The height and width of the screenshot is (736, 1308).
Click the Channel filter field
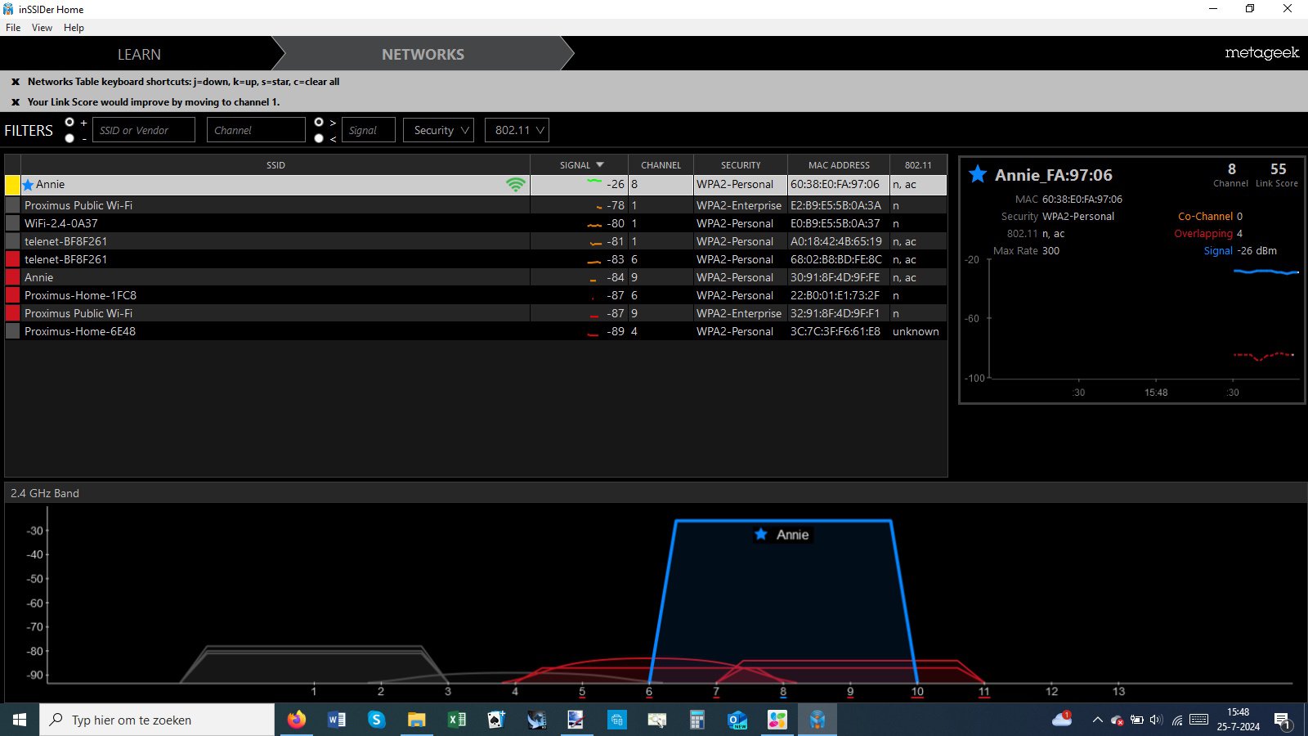click(x=256, y=130)
